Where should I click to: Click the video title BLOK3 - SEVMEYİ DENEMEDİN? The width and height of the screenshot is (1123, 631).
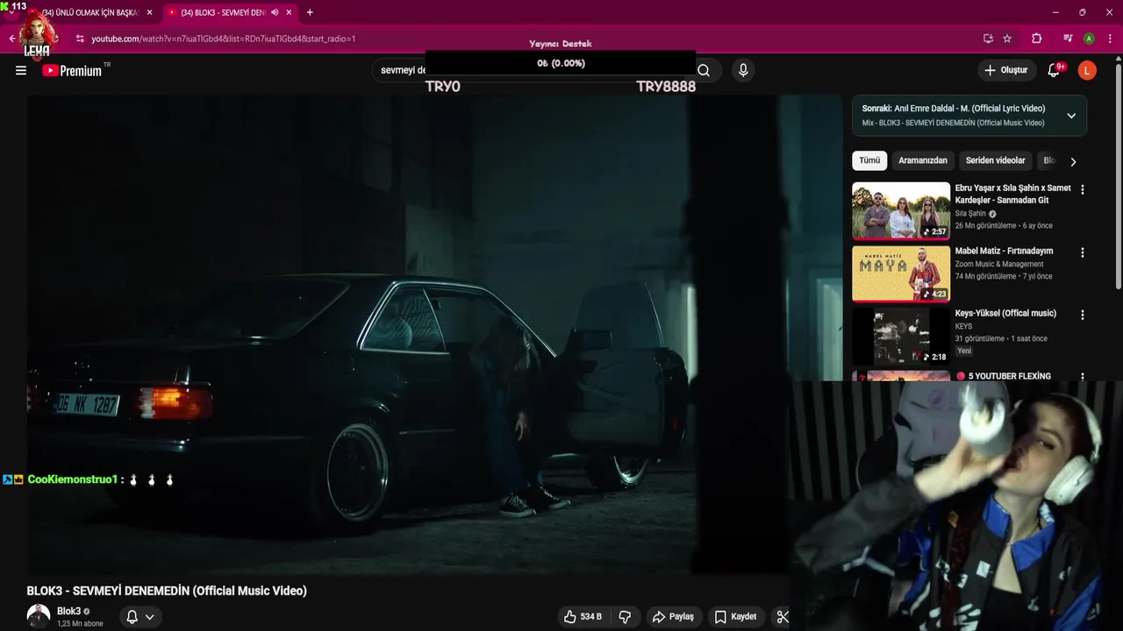coord(167,591)
